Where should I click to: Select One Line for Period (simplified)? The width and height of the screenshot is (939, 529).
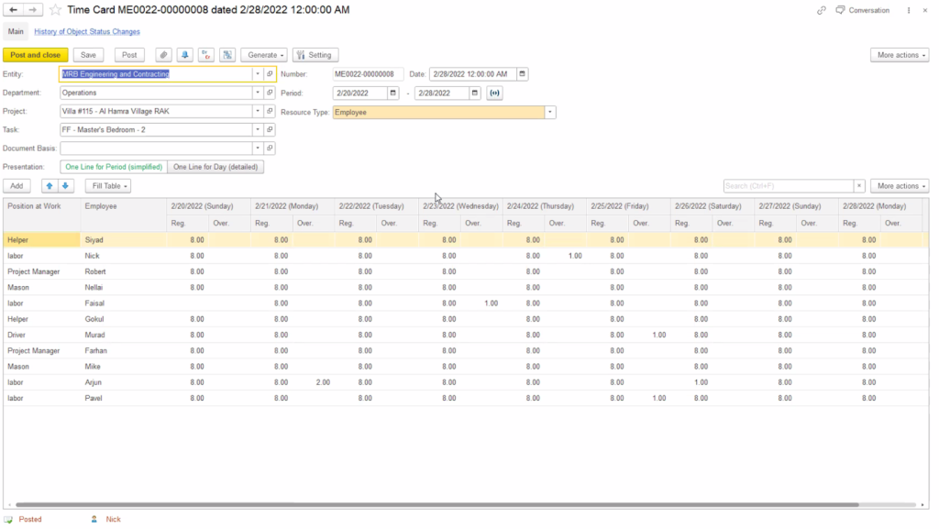coord(114,167)
